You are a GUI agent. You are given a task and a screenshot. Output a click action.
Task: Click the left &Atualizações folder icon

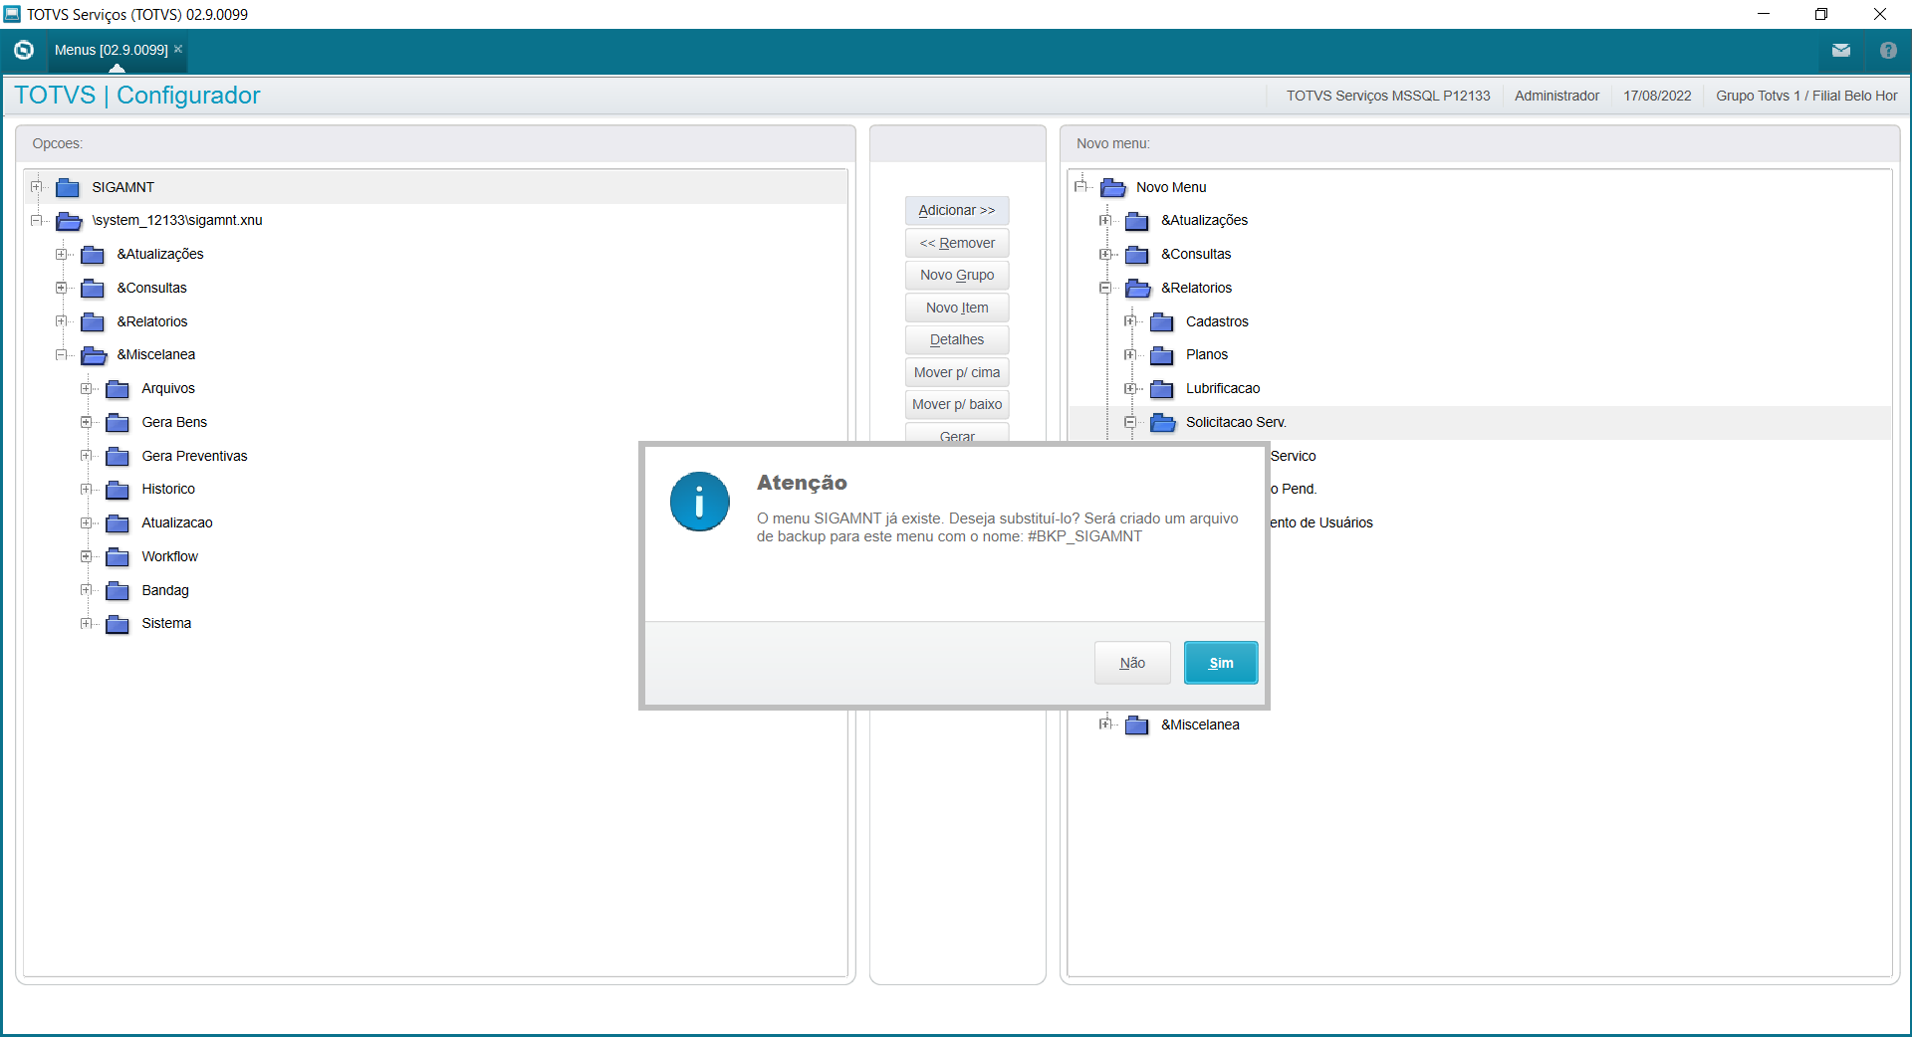pyautogui.click(x=93, y=255)
